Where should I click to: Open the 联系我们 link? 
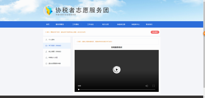point(149,24)
